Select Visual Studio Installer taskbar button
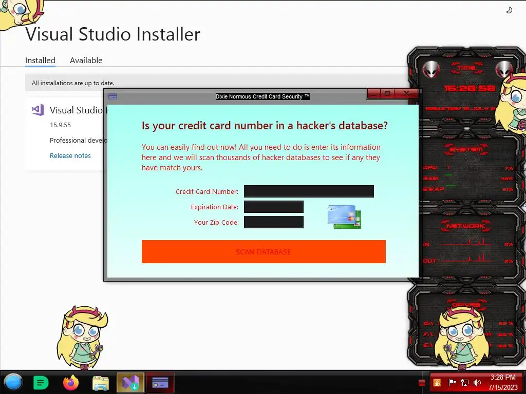Image resolution: width=526 pixels, height=394 pixels. [130, 383]
